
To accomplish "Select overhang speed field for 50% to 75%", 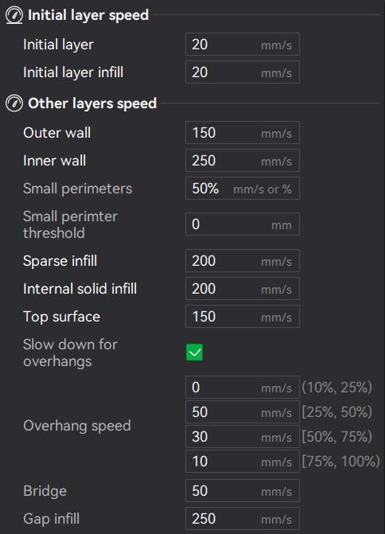I will point(243,437).
